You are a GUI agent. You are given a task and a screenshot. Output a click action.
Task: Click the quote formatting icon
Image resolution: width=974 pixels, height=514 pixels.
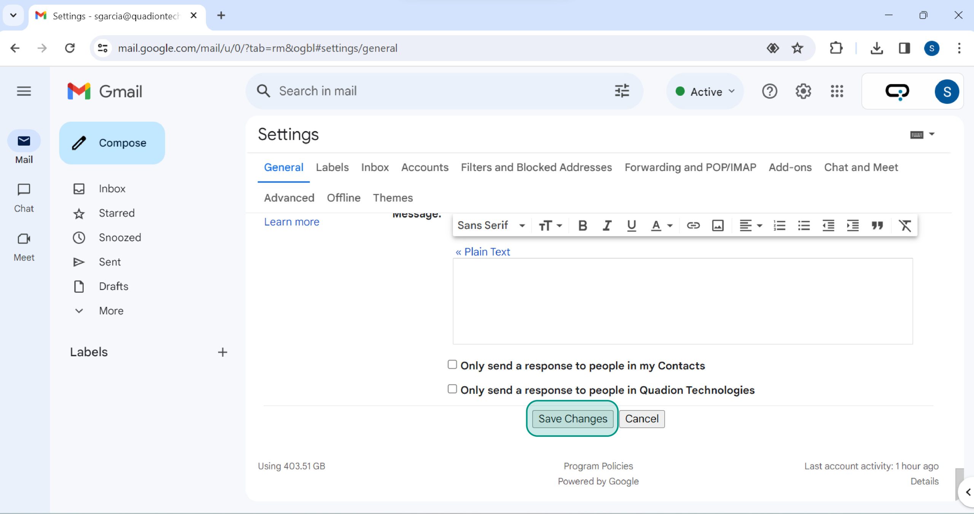pos(877,225)
